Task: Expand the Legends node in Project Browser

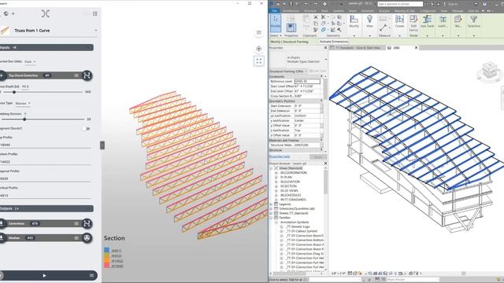Action: [271, 204]
